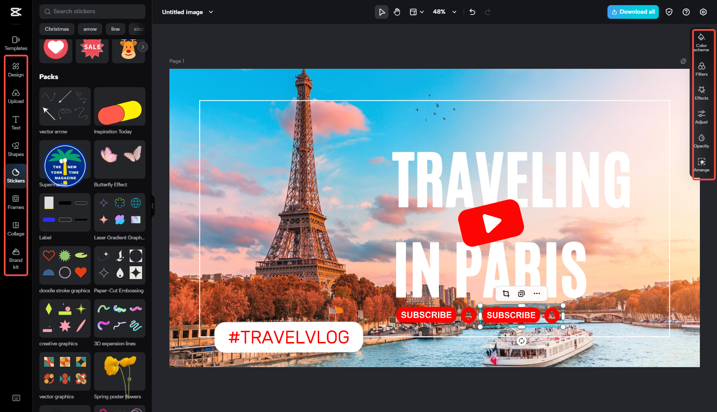Open the Frames panel
Viewport: 717px width, 412px height.
(16, 202)
